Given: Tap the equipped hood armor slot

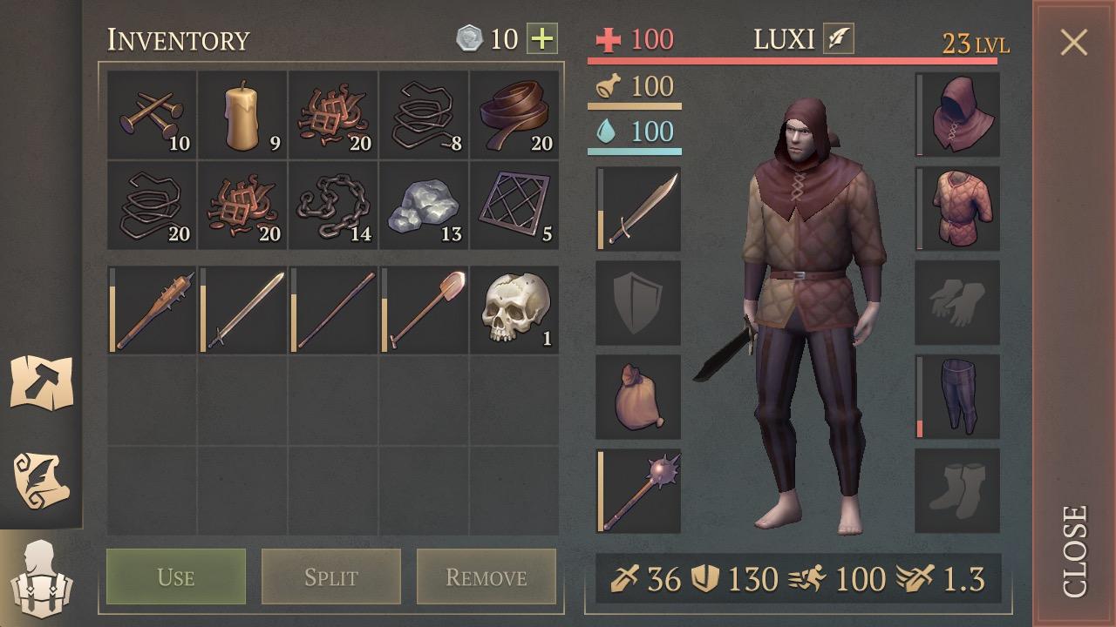Looking at the screenshot, I should 957,115.
